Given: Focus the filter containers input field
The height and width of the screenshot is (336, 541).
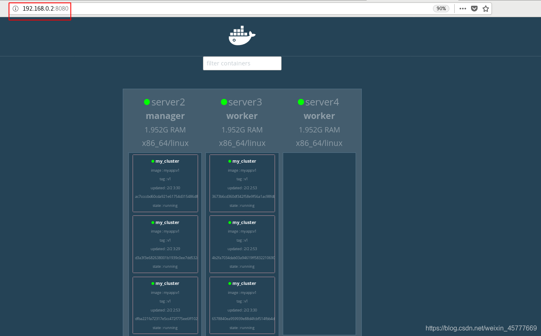Looking at the screenshot, I should (x=242, y=63).
